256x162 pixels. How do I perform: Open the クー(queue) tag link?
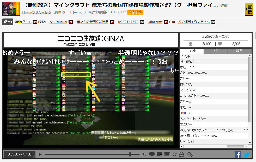point(58,22)
